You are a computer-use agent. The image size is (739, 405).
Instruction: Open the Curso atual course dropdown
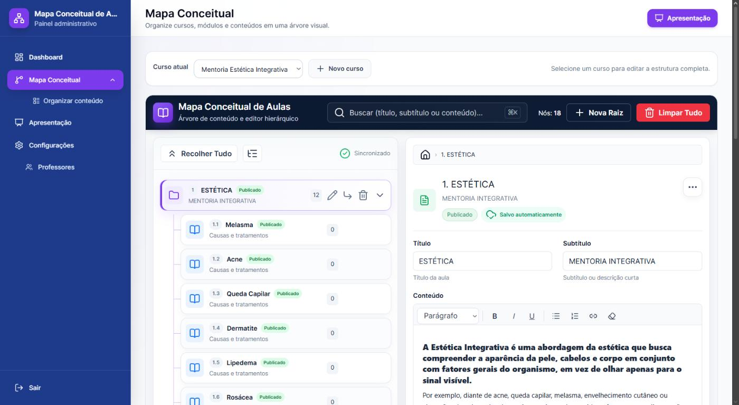tap(249, 69)
